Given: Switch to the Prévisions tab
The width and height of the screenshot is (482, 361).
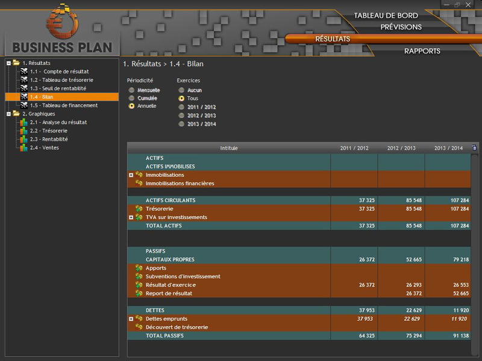Looking at the screenshot, I should 401,27.
